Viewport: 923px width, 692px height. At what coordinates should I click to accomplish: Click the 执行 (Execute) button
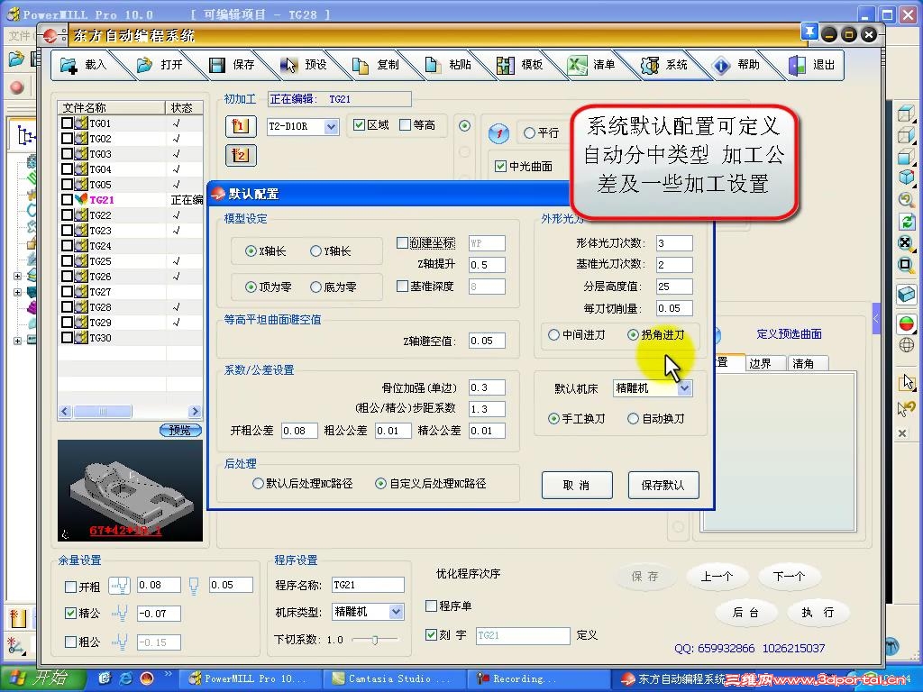click(x=818, y=613)
